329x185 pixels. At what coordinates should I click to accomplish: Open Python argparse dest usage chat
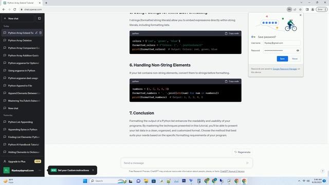(22, 78)
